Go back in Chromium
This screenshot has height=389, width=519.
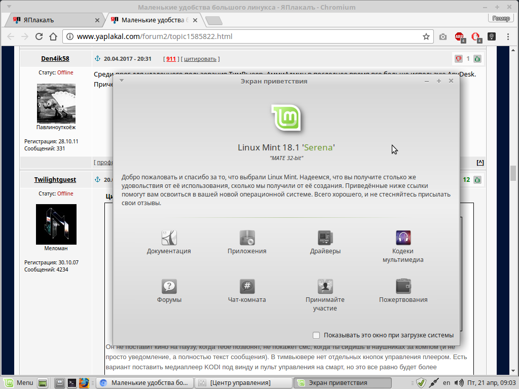pyautogui.click(x=11, y=36)
